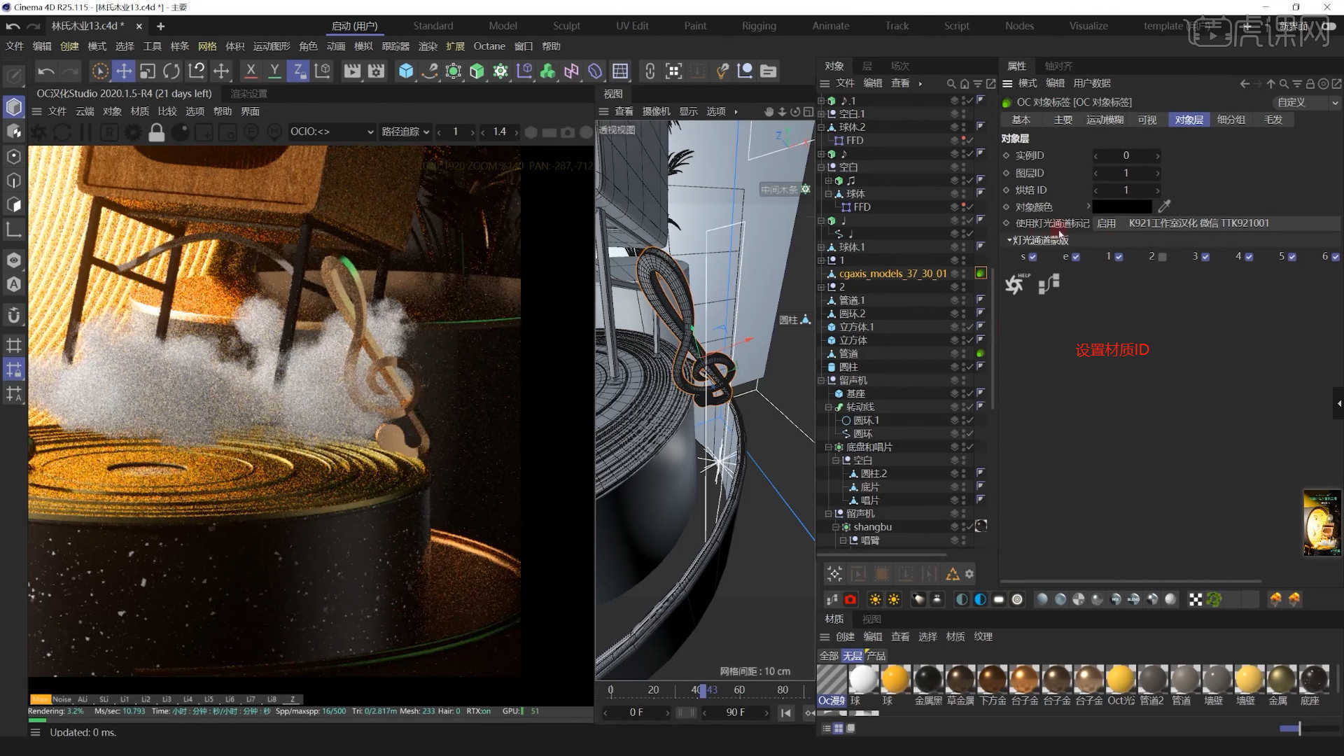Toggle enable checkmark of 立方体.1
Viewport: 1344px width, 756px height.
970,327
